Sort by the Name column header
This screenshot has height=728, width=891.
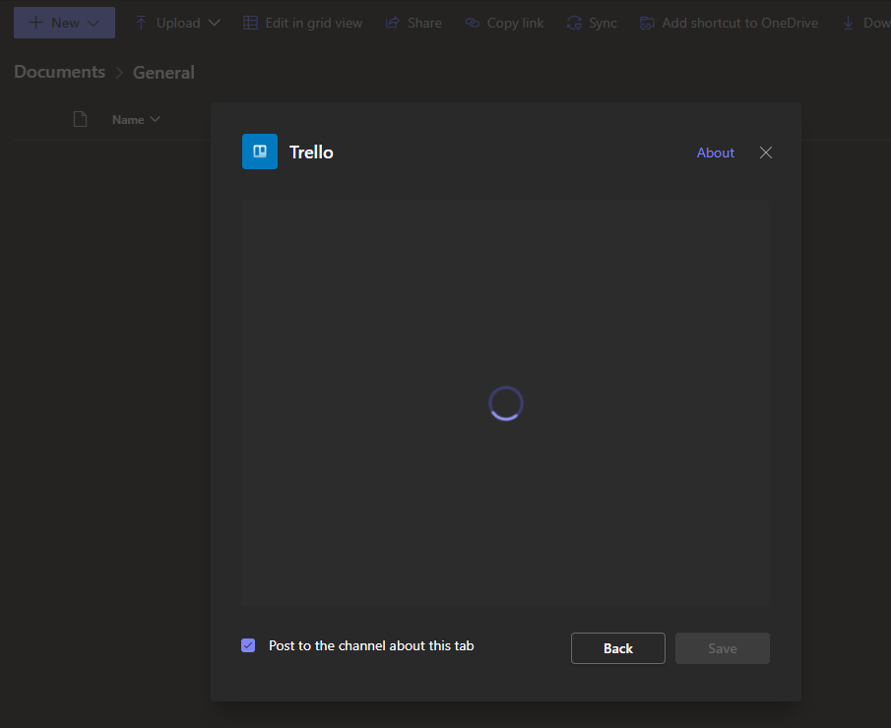pyautogui.click(x=128, y=120)
